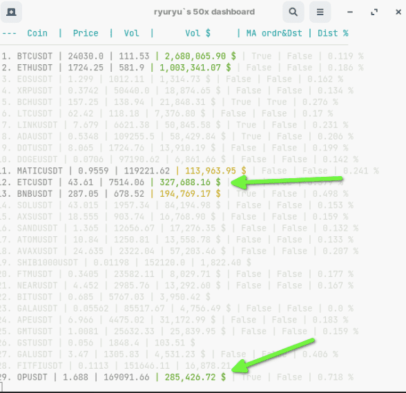Select the GALAUSDT row name
The height and width of the screenshot is (393, 406).
click(x=37, y=308)
